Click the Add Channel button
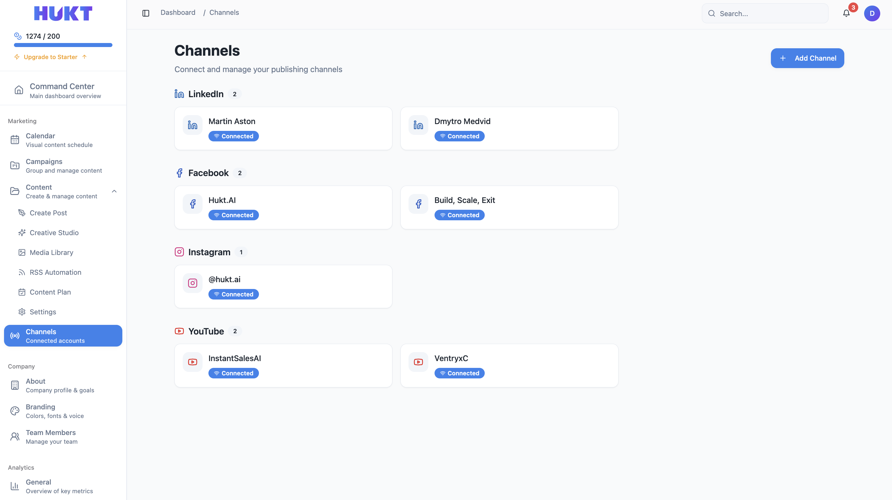 click(x=807, y=58)
